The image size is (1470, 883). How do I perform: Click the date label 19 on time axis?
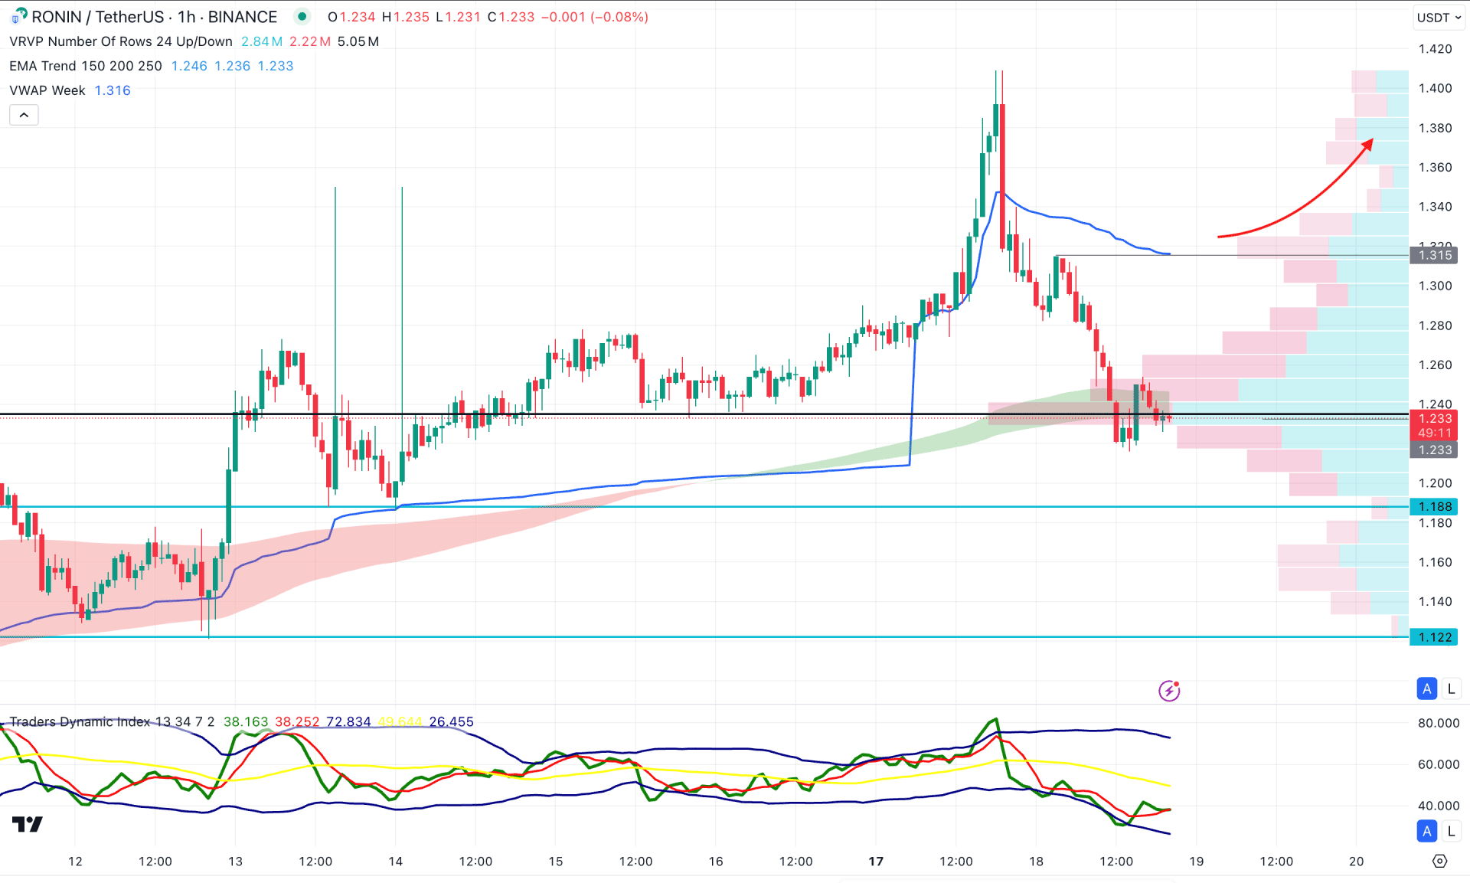point(1196,861)
